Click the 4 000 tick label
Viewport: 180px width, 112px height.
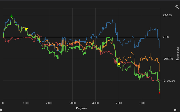pos(95,103)
